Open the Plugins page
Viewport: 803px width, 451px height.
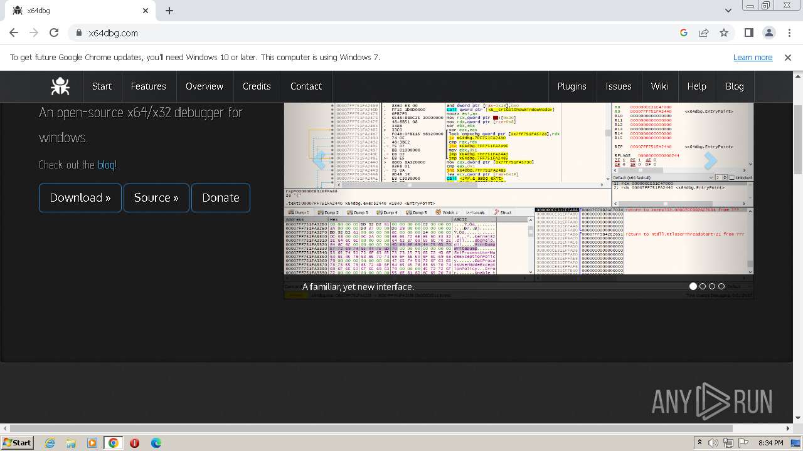click(x=572, y=86)
